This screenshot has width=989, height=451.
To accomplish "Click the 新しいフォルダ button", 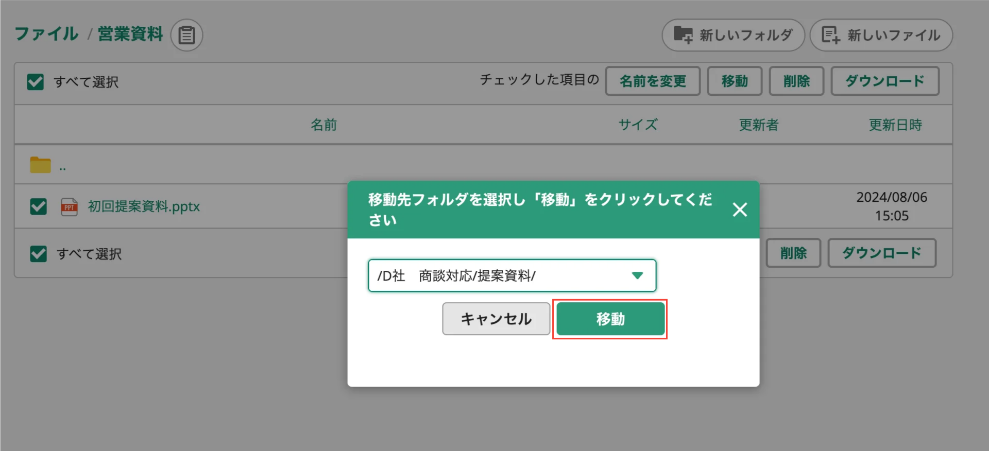I will pos(733,35).
